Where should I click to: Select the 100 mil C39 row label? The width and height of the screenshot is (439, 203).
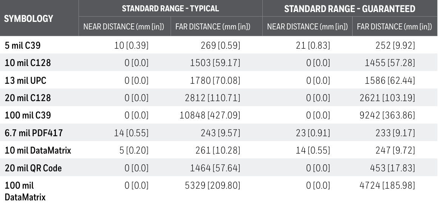tap(28, 115)
